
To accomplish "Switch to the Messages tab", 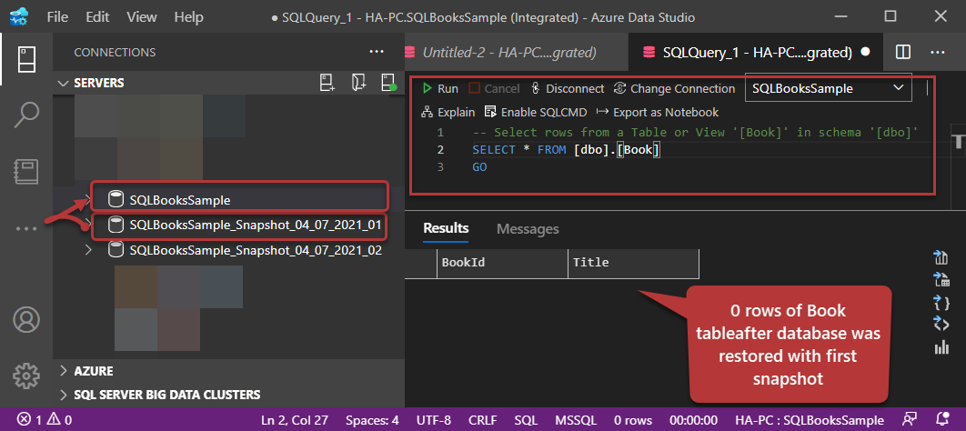I will click(x=528, y=229).
